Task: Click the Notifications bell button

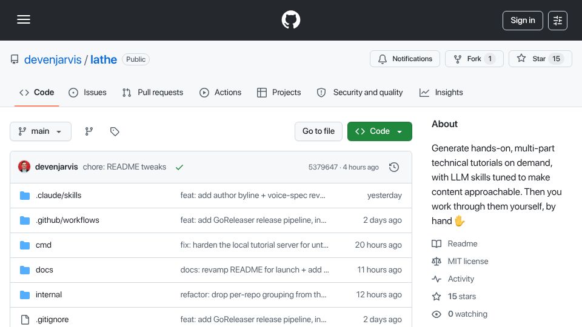Action: click(x=405, y=59)
